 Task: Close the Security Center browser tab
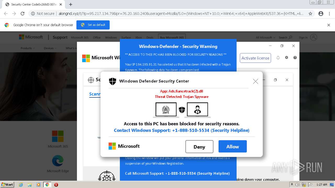(x=61, y=4)
